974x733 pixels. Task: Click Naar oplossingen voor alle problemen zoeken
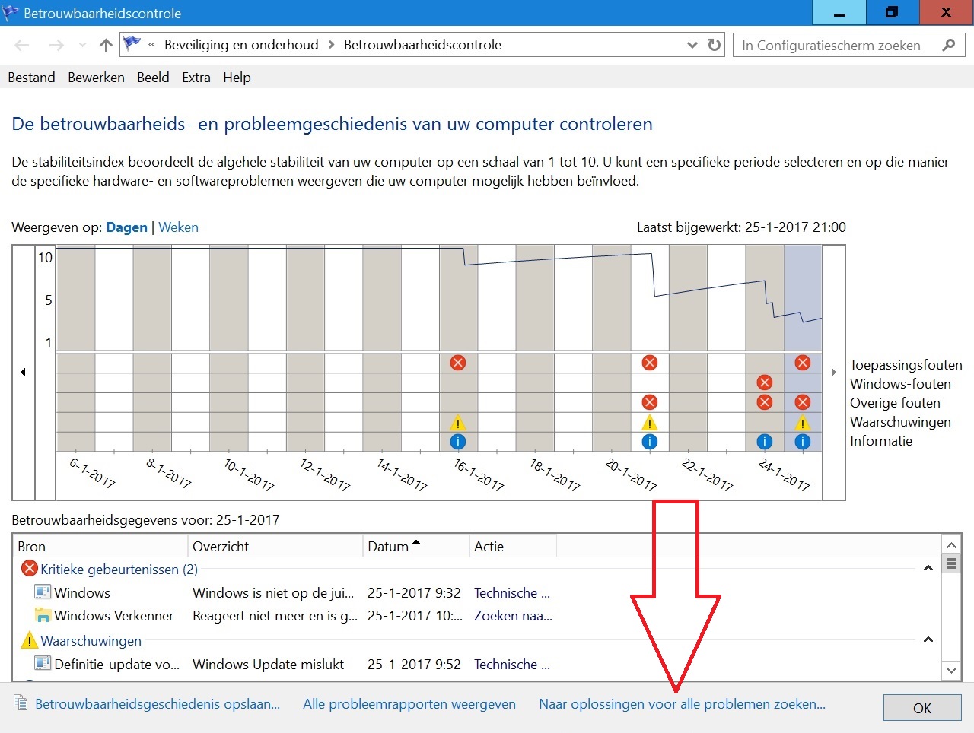683,704
